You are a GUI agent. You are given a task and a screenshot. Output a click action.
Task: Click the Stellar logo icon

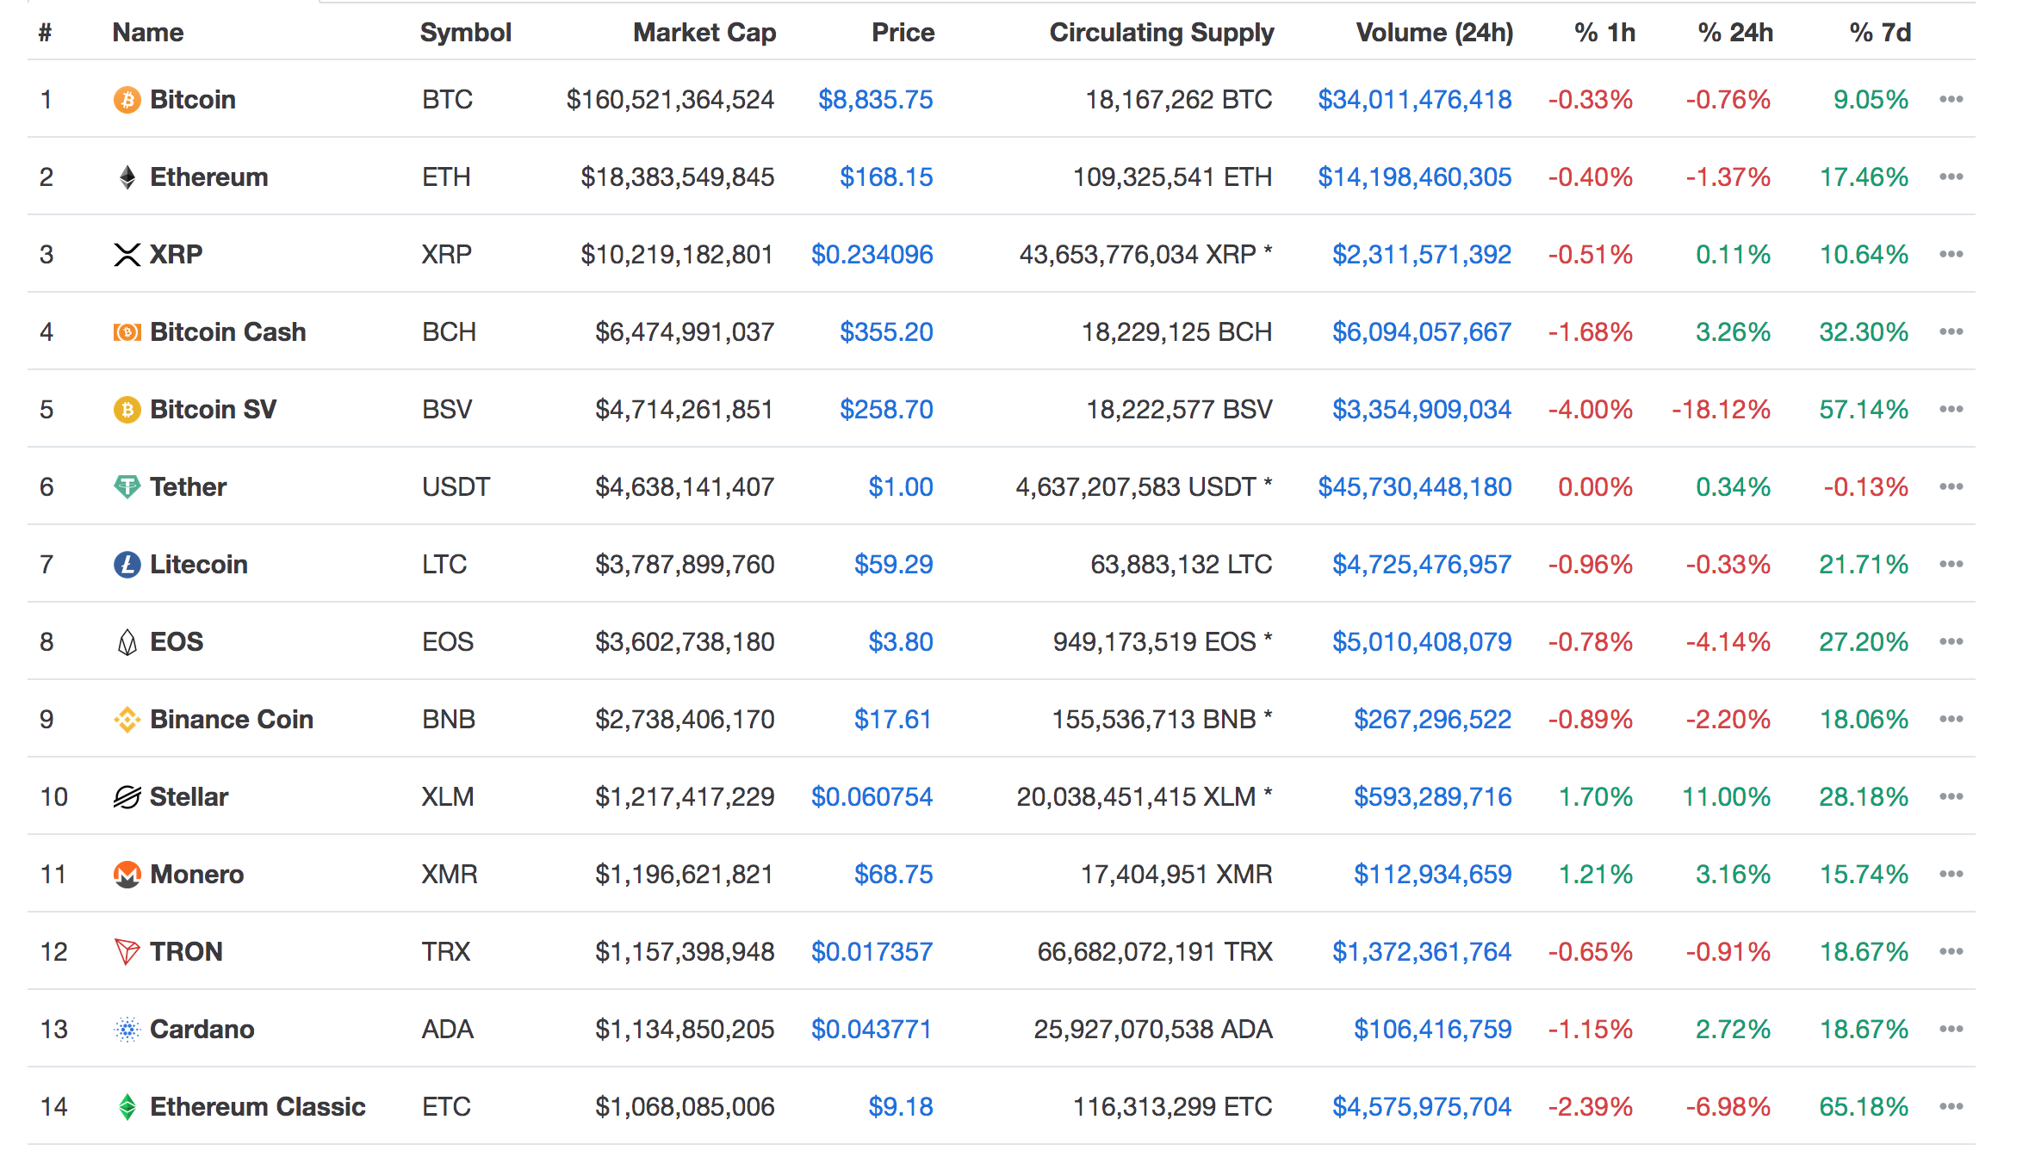127,797
